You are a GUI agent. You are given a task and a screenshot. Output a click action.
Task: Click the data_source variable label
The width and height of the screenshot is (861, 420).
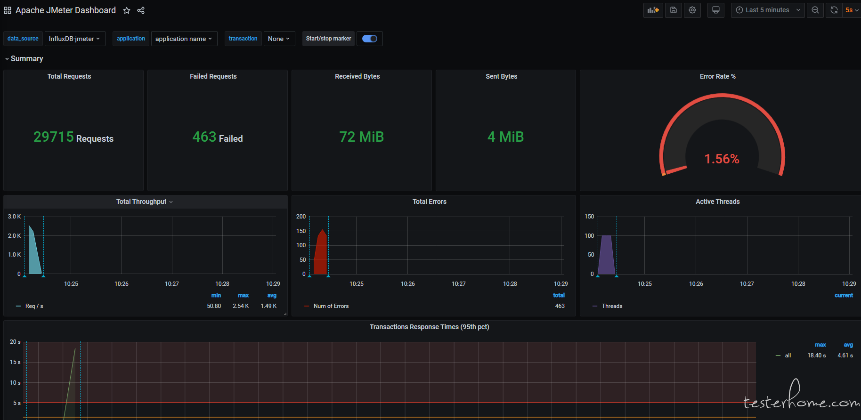23,39
